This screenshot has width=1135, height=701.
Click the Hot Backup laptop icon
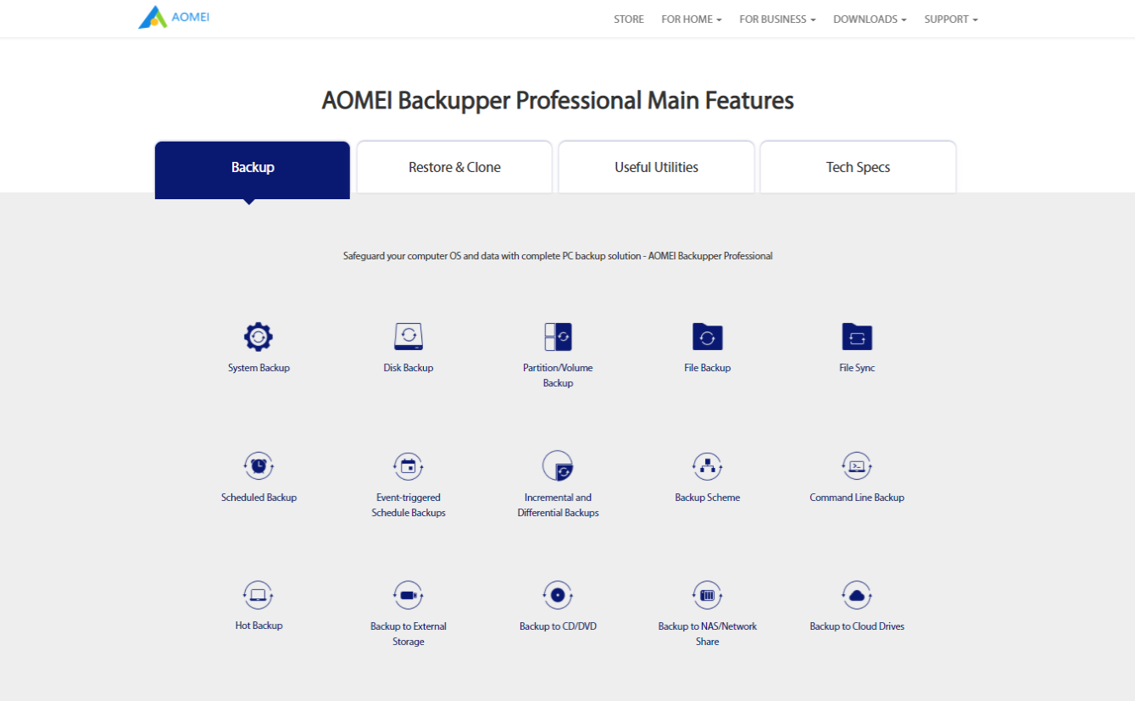pos(259,595)
